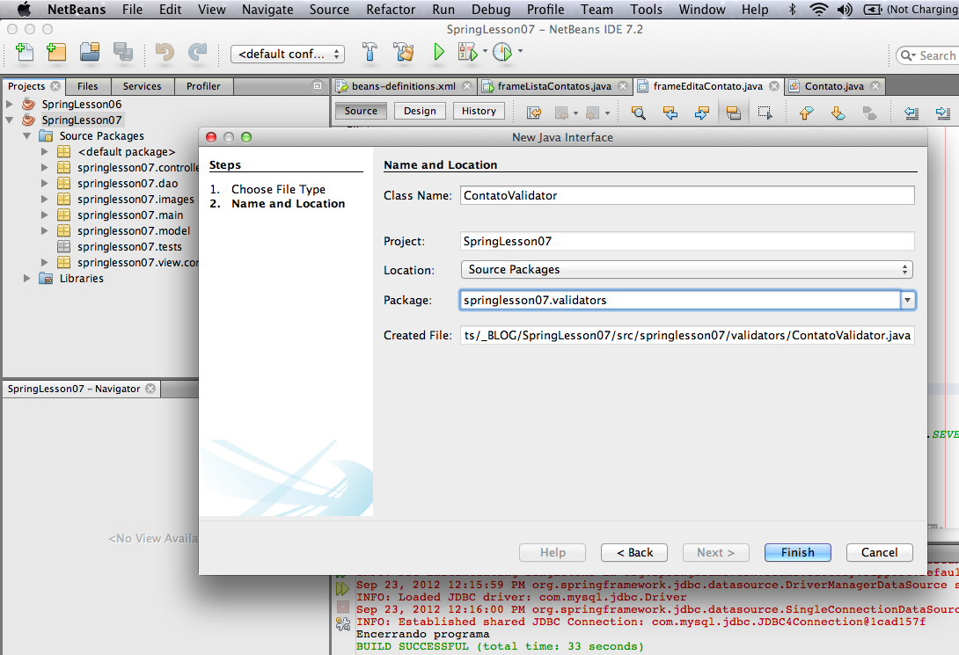The width and height of the screenshot is (959, 655).
Task: Click the Debug Project icon
Action: coord(467,53)
